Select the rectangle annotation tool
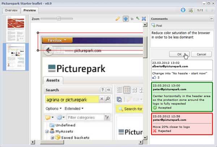The image size is (217, 147). point(144,19)
